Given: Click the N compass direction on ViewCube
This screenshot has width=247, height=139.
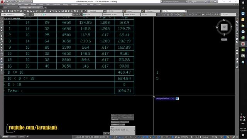Looking at the screenshot, I should click(224, 20).
